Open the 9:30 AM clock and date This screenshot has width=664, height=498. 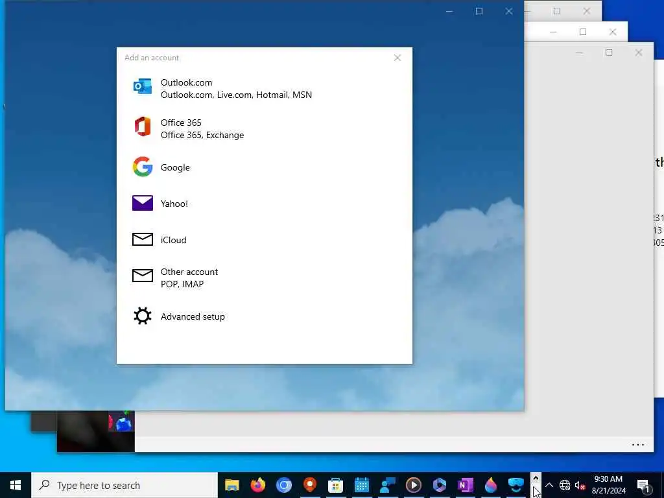pyautogui.click(x=608, y=485)
